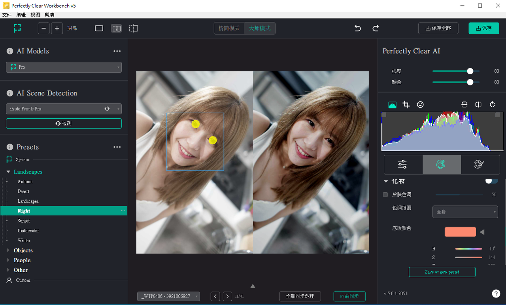
Task: Click the help question mark icon
Action: click(x=496, y=294)
